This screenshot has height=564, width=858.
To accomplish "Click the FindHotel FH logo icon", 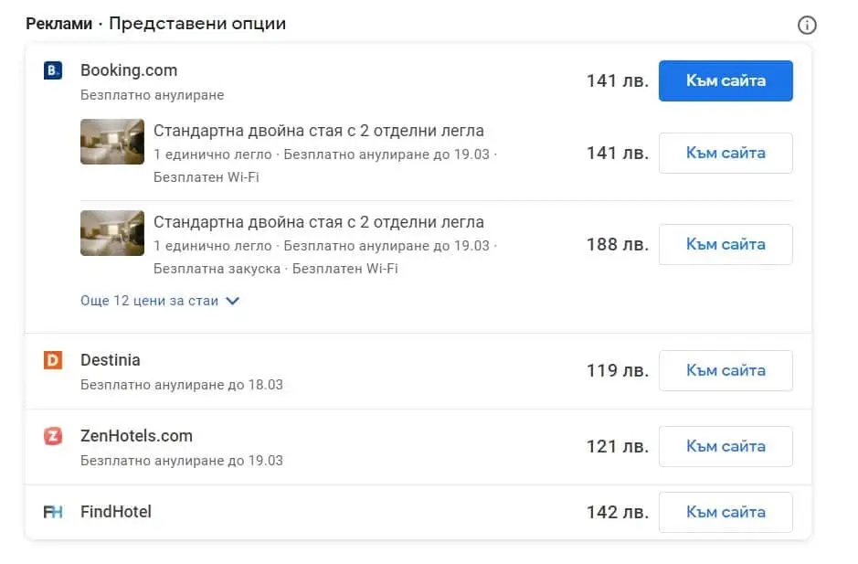I will (x=52, y=512).
